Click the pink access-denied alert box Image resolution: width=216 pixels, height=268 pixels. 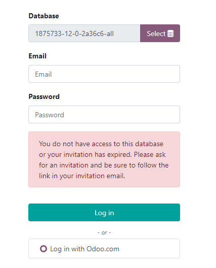[104, 159]
